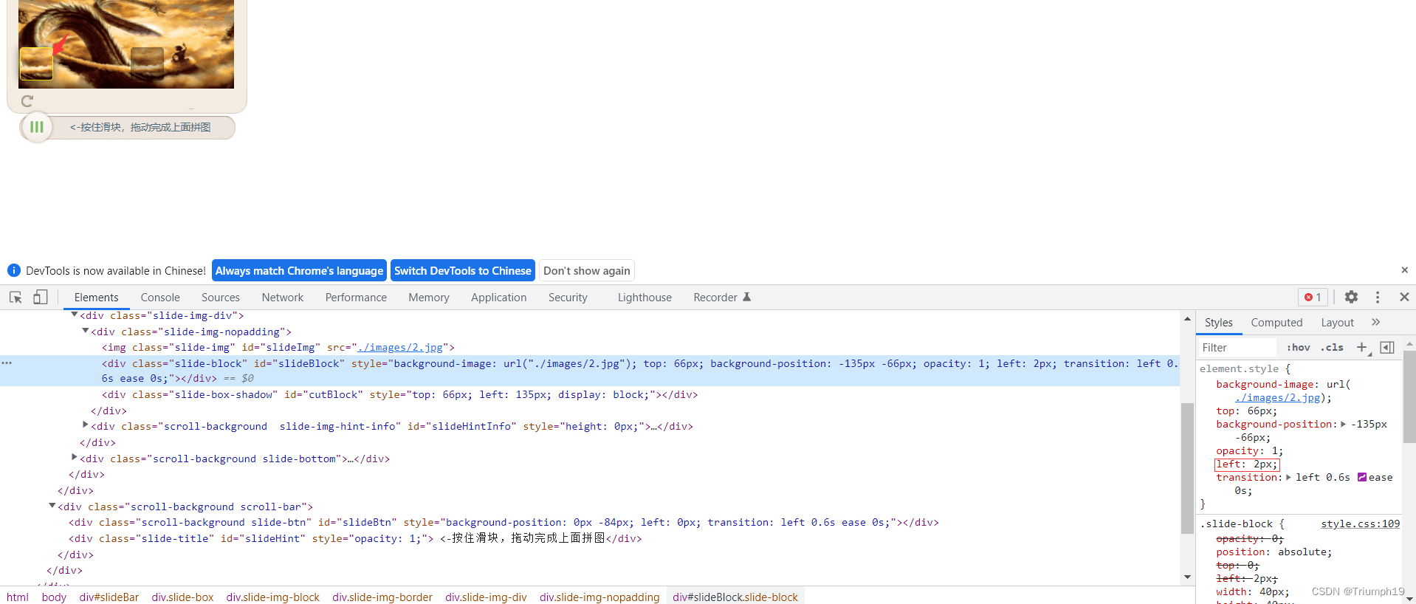Viewport: 1416px width, 604px height.
Task: Open the Network tab
Action: coord(282,297)
